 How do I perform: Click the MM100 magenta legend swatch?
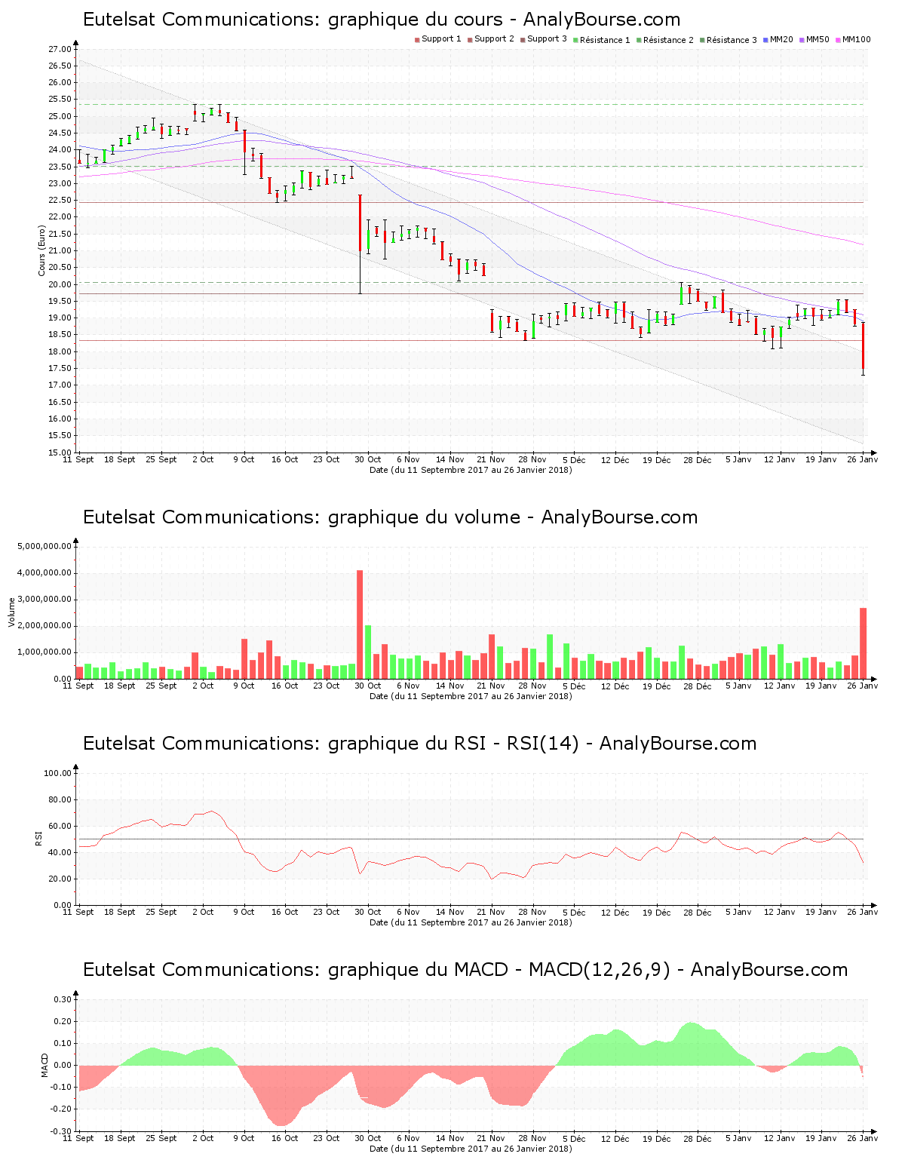[x=838, y=39]
